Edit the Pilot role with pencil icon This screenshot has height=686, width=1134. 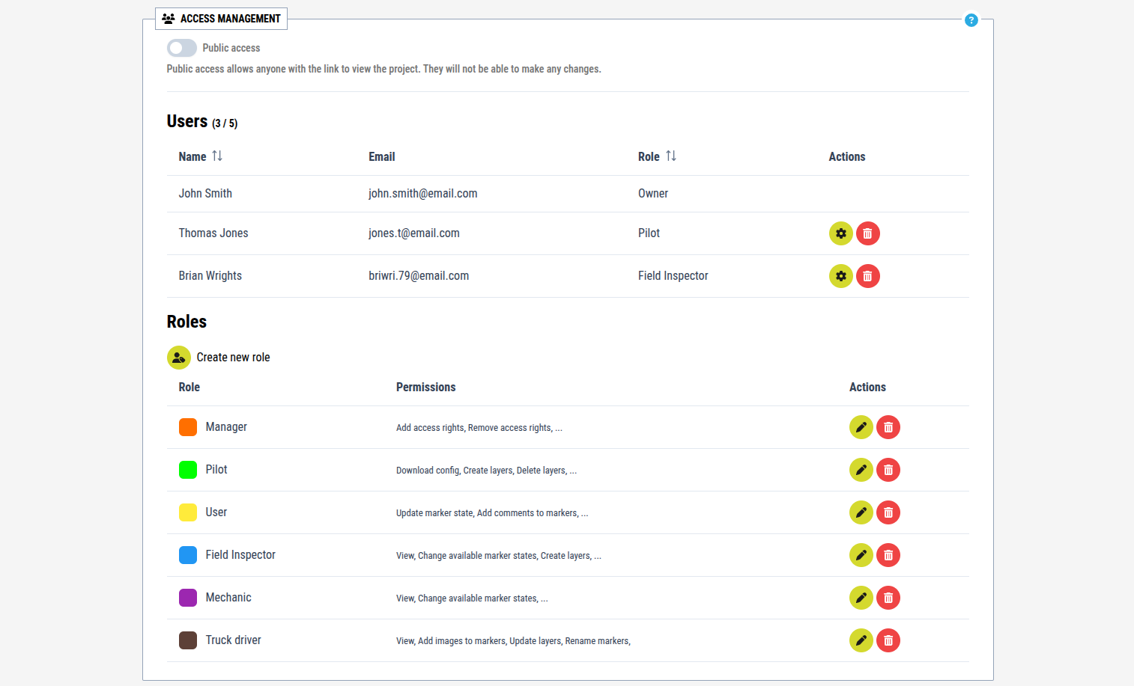pyautogui.click(x=861, y=470)
